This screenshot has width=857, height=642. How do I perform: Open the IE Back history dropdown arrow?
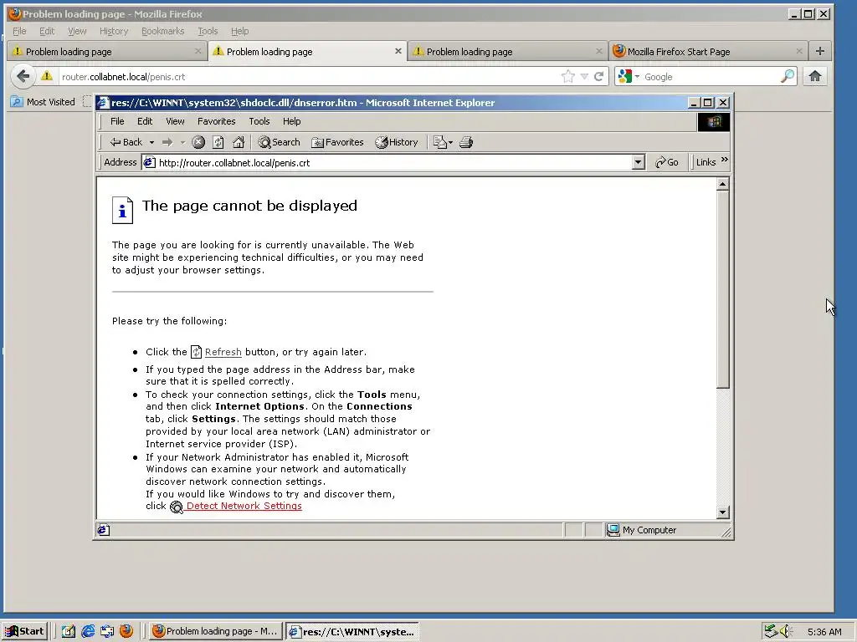click(x=151, y=142)
